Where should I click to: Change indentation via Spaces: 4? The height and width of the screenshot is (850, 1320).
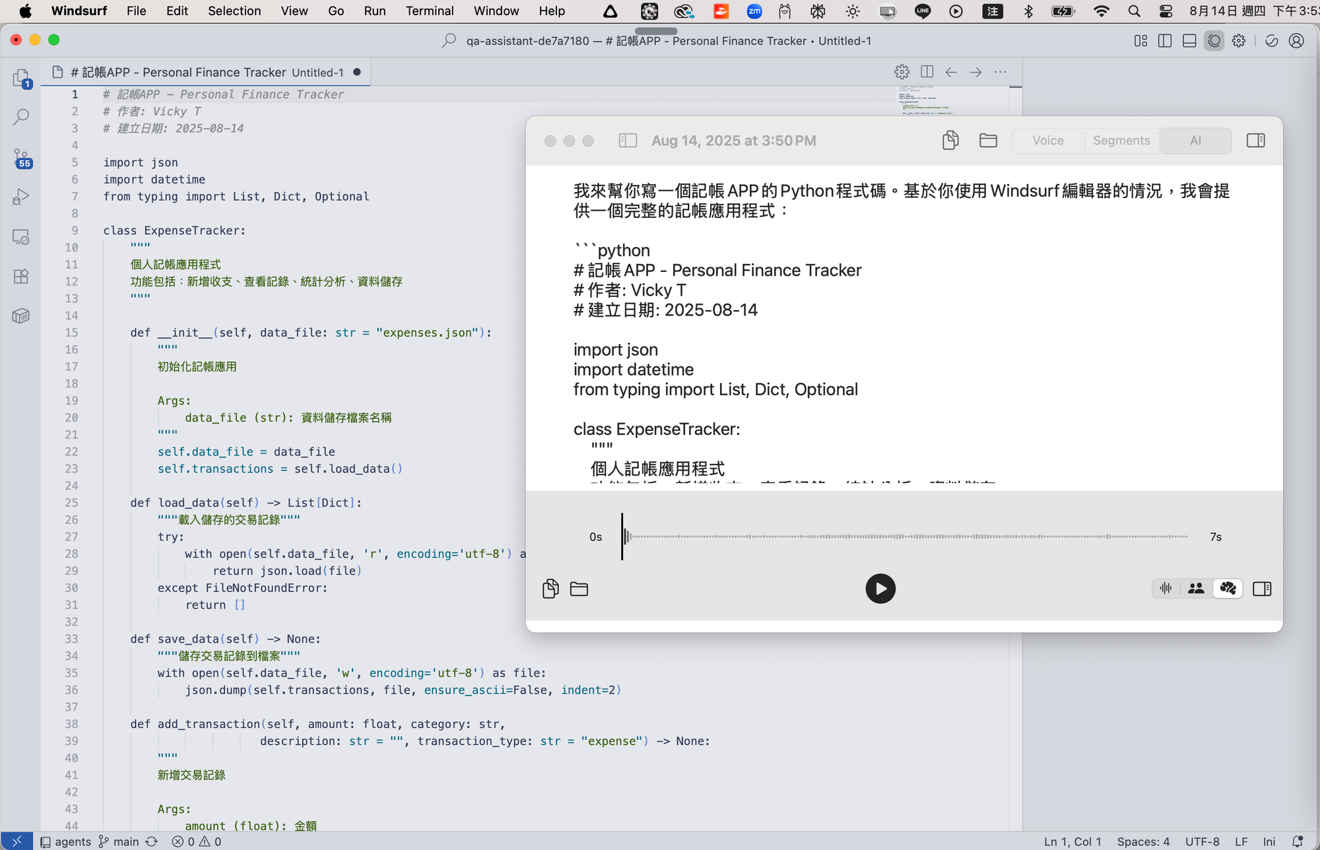(1143, 841)
